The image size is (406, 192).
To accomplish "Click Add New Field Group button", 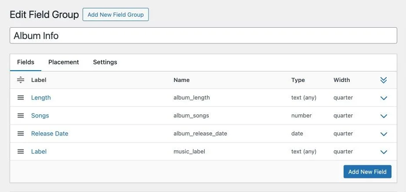I will tap(116, 14).
